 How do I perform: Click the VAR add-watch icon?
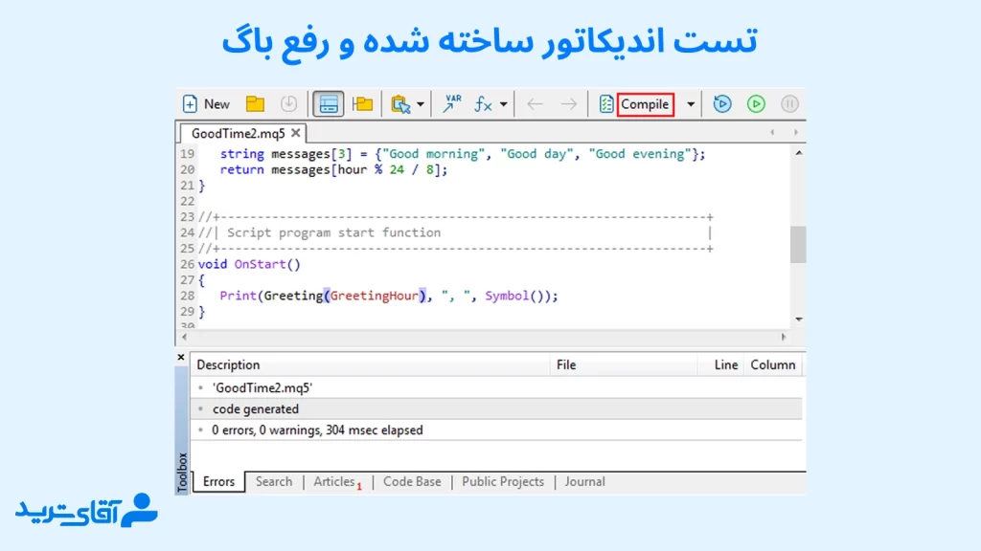coord(452,103)
